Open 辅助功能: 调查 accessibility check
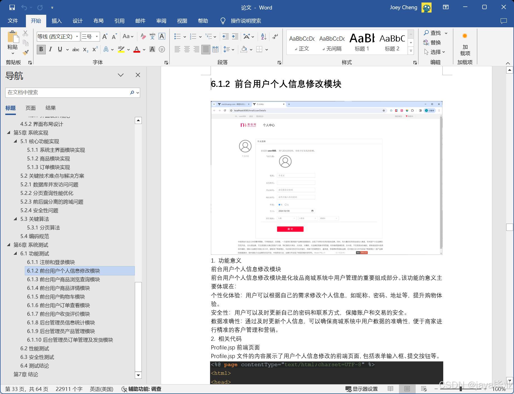 pos(142,389)
